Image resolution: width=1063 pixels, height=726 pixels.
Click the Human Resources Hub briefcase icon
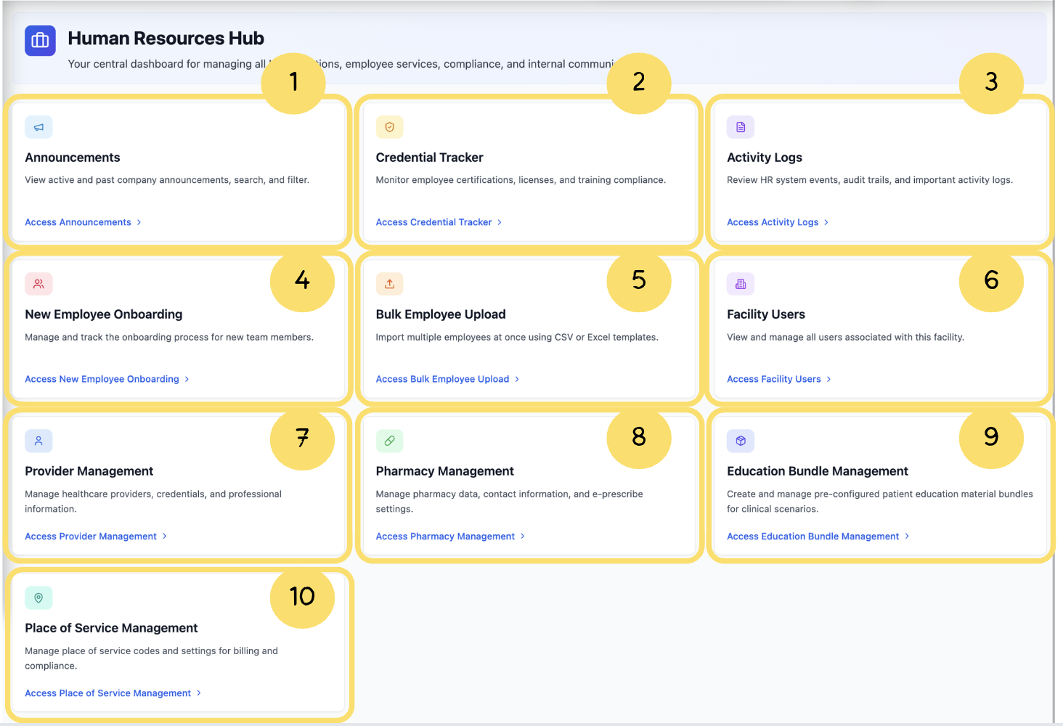[40, 41]
